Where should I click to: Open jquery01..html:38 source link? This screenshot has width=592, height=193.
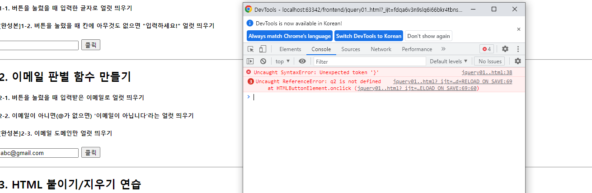click(x=487, y=72)
